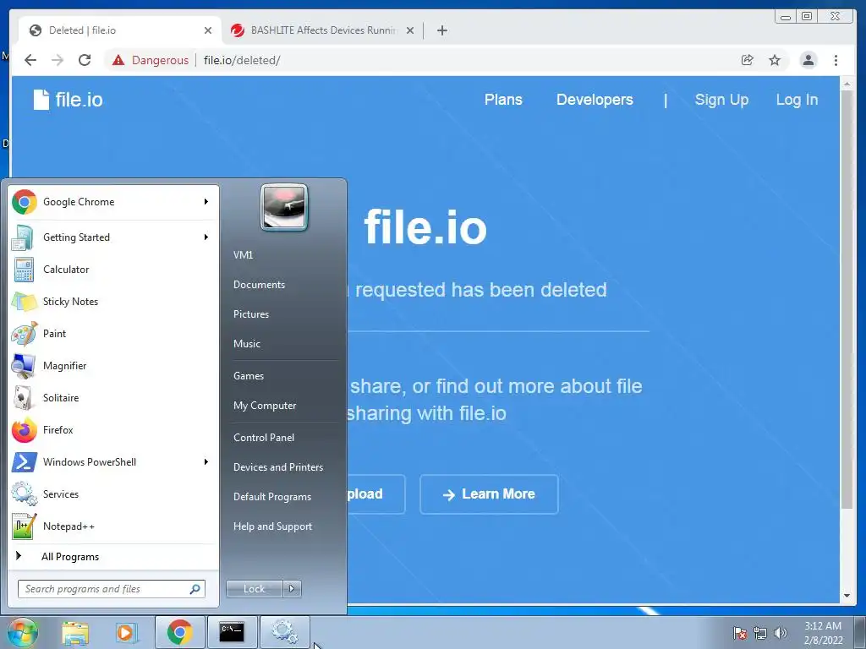Click the taskbar clock showing 3:12 AM
Image resolution: width=866 pixels, height=649 pixels.
[823, 633]
